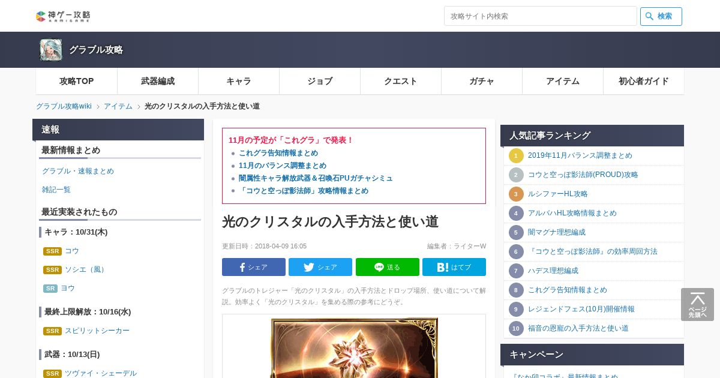
Task: Click the SSR badge next to コウ
Action: (52, 251)
